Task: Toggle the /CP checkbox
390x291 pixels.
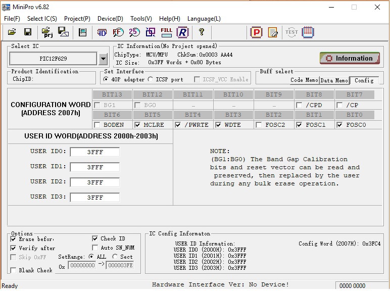Action: (x=339, y=105)
